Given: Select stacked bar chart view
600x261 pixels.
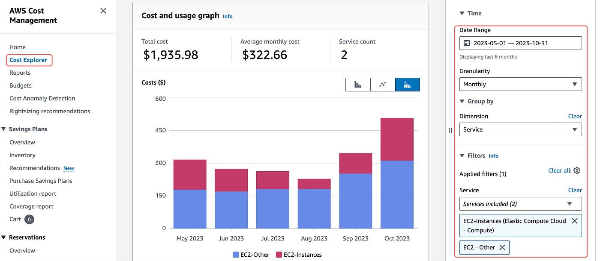Looking at the screenshot, I should [408, 85].
